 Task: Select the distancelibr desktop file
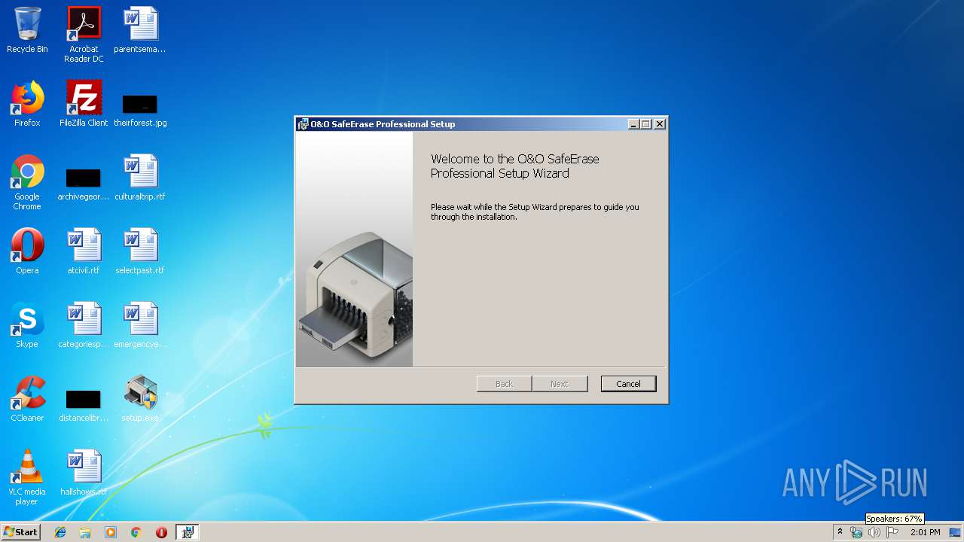(x=84, y=406)
